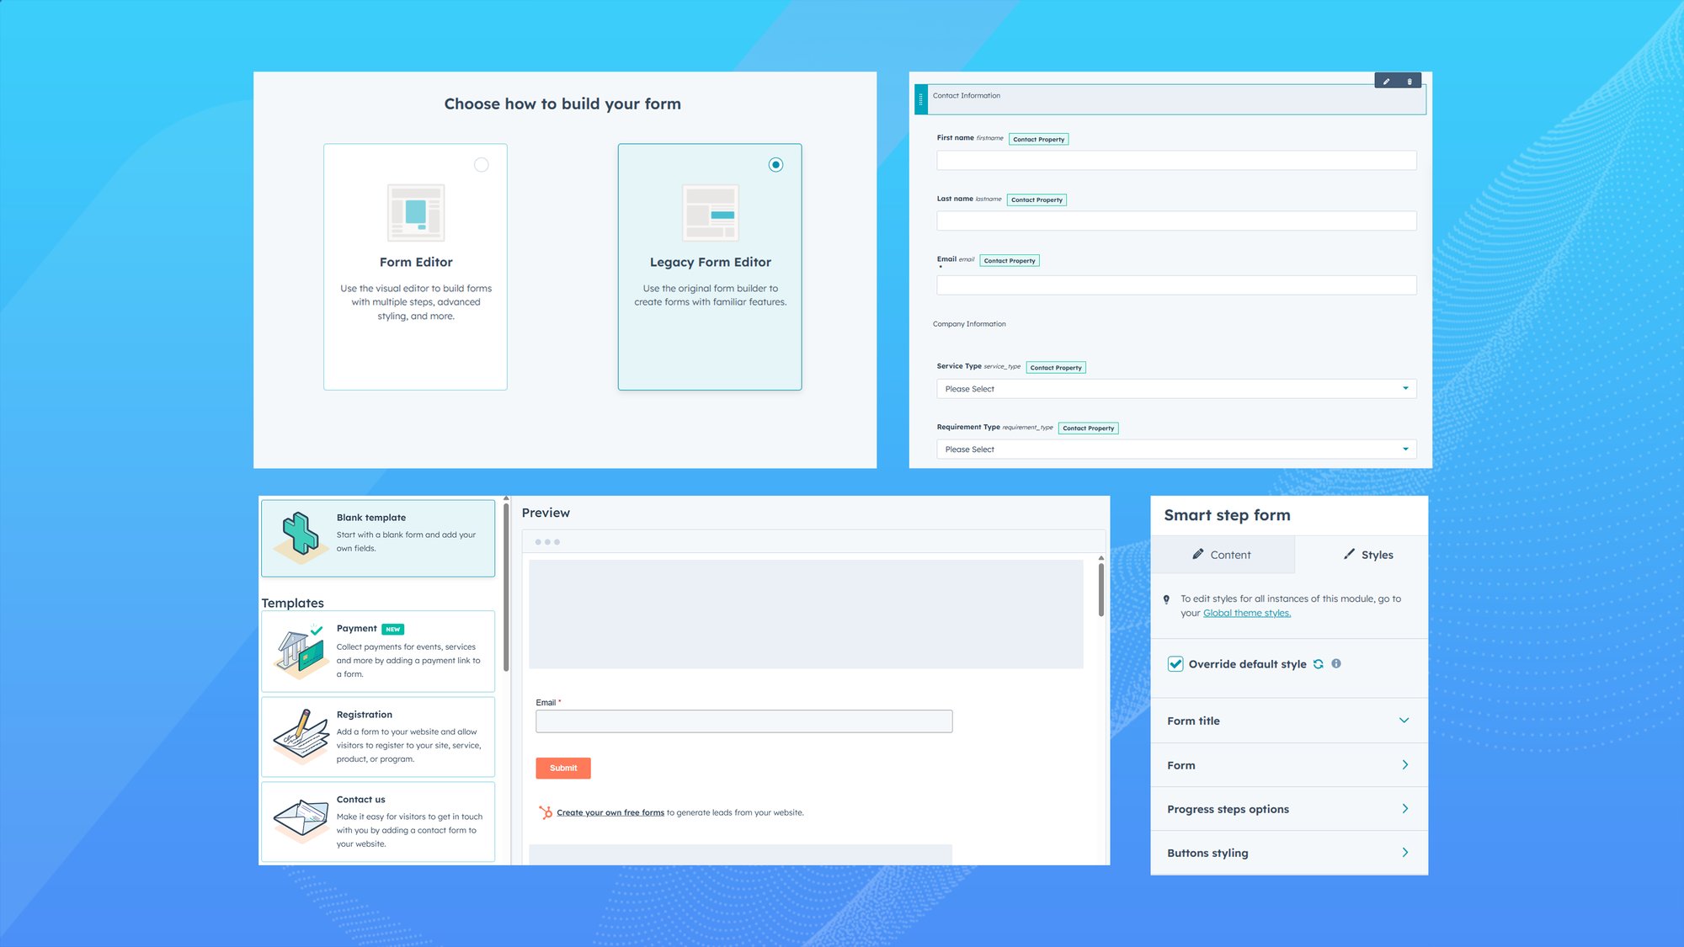Click the Legacy Form Editor illustration icon
This screenshot has width=1684, height=947.
point(710,212)
